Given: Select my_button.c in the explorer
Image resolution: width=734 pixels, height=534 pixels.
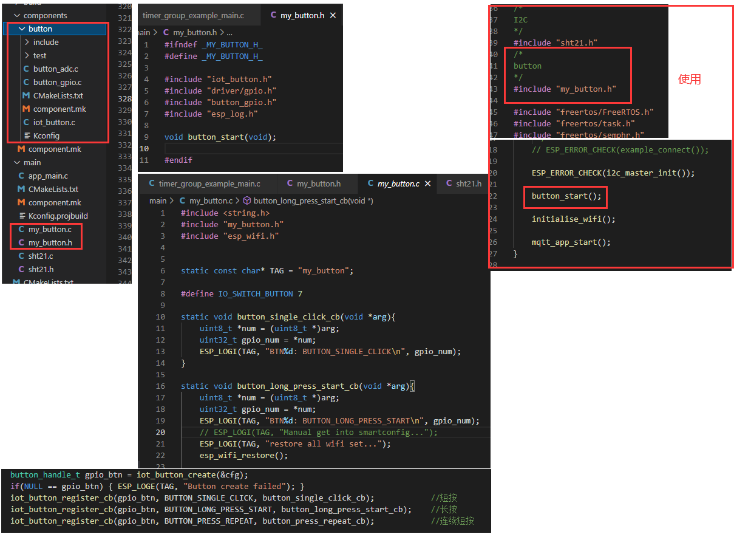Looking at the screenshot, I should 50,229.
